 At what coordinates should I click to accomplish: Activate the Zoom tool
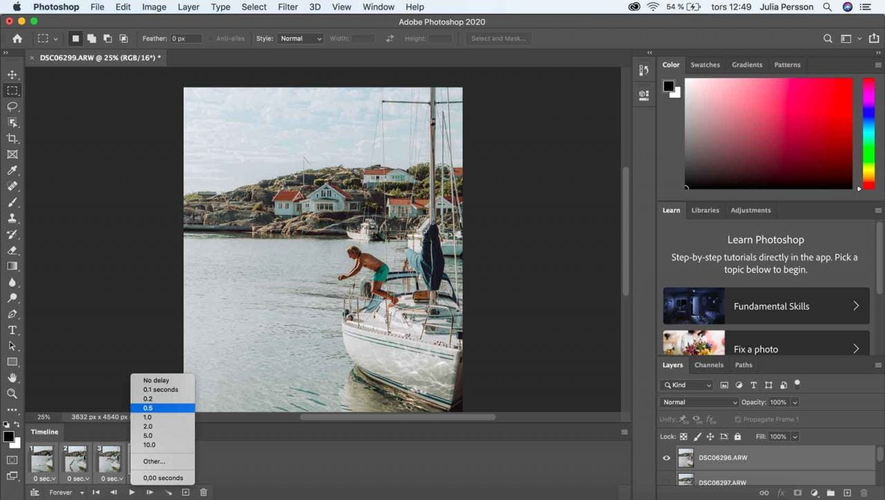pos(12,394)
